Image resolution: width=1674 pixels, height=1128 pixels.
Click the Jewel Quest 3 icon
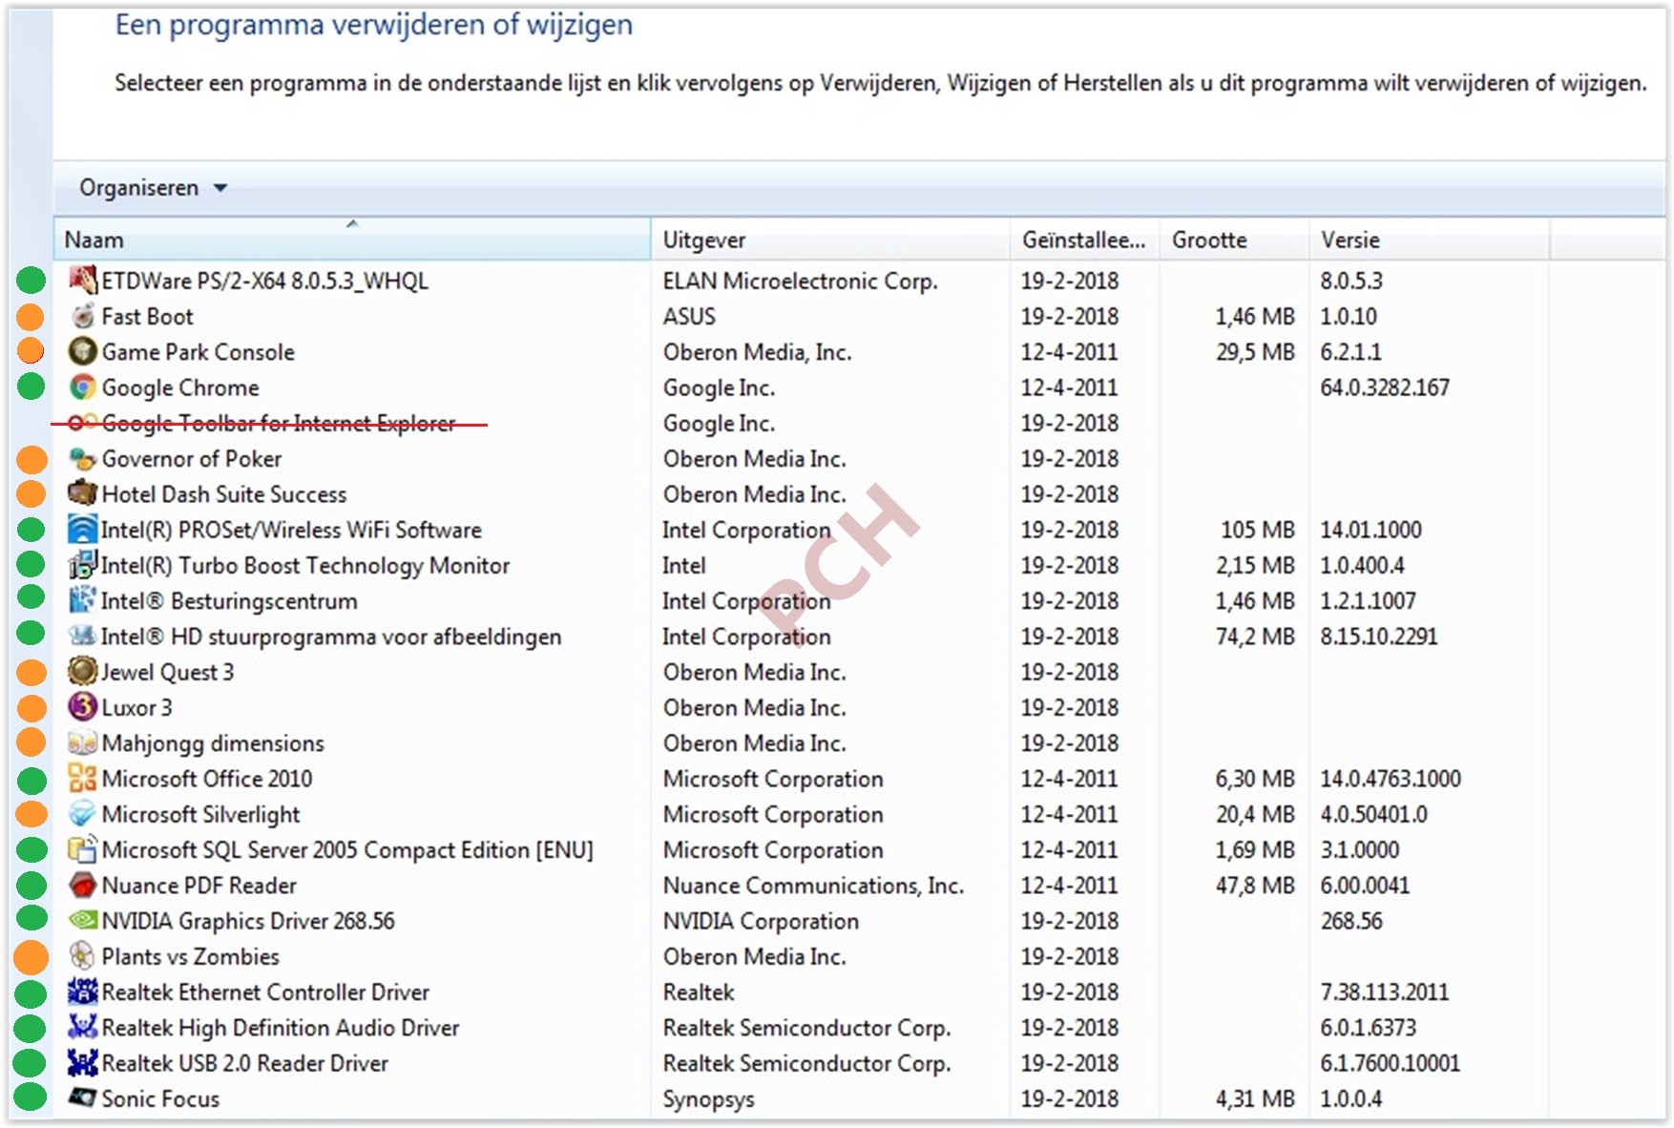[x=83, y=672]
